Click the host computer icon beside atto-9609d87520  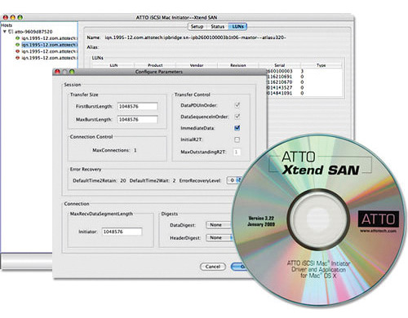click(11, 32)
